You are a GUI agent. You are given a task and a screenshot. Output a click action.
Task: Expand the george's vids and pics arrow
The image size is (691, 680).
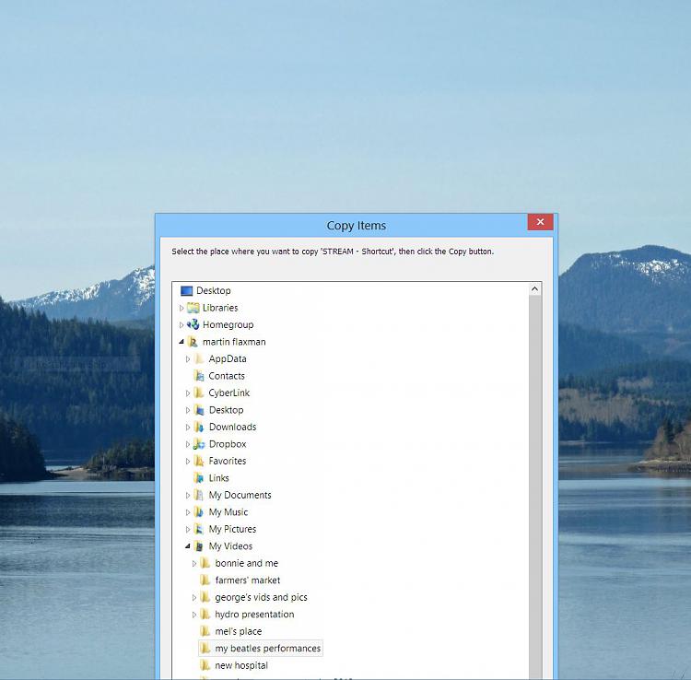[x=193, y=598]
